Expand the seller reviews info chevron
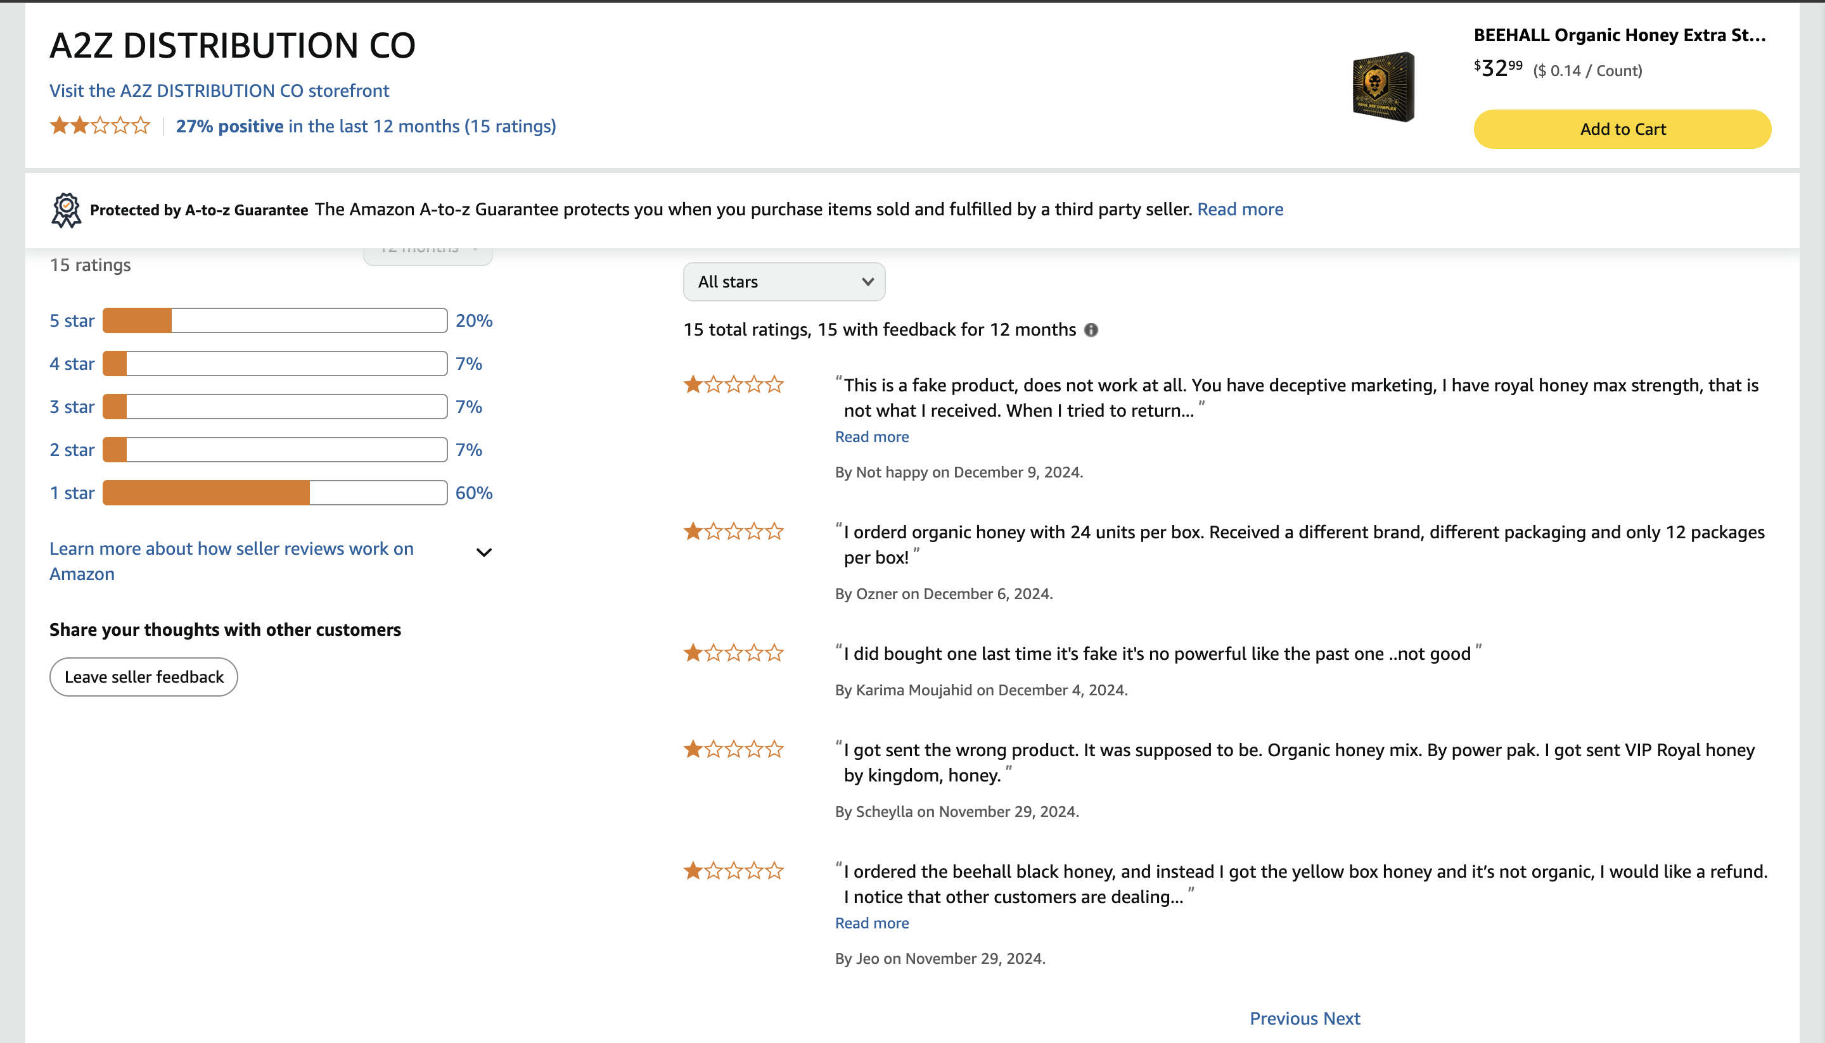 coord(485,552)
